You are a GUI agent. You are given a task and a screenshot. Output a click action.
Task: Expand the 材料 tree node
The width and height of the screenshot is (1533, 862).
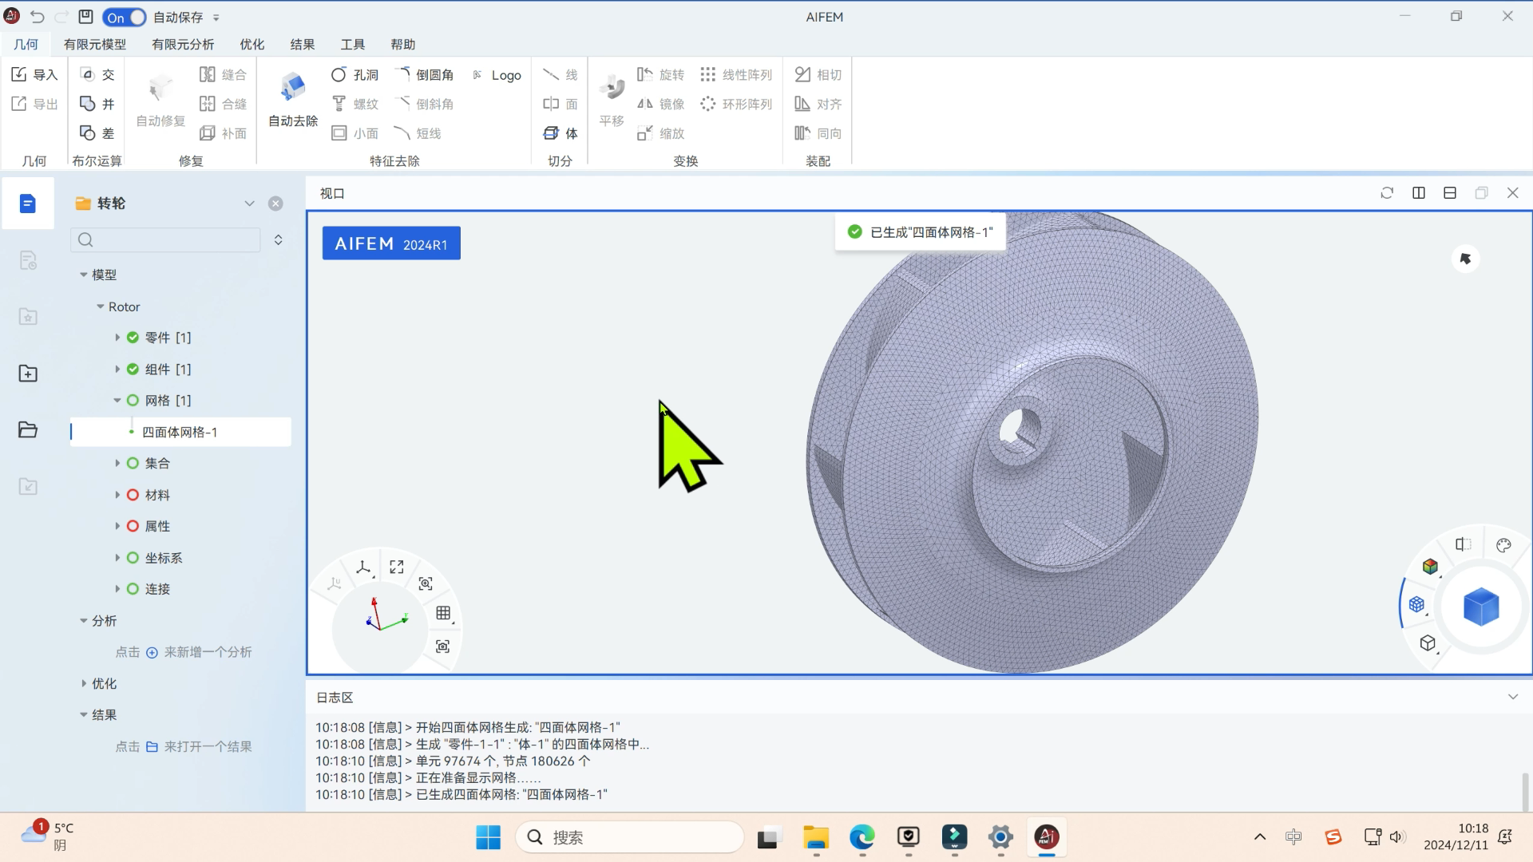[x=117, y=495]
